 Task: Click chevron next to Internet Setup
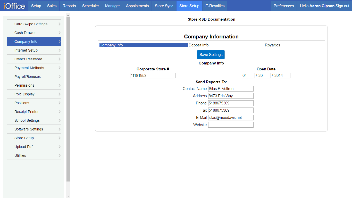pyautogui.click(x=60, y=50)
